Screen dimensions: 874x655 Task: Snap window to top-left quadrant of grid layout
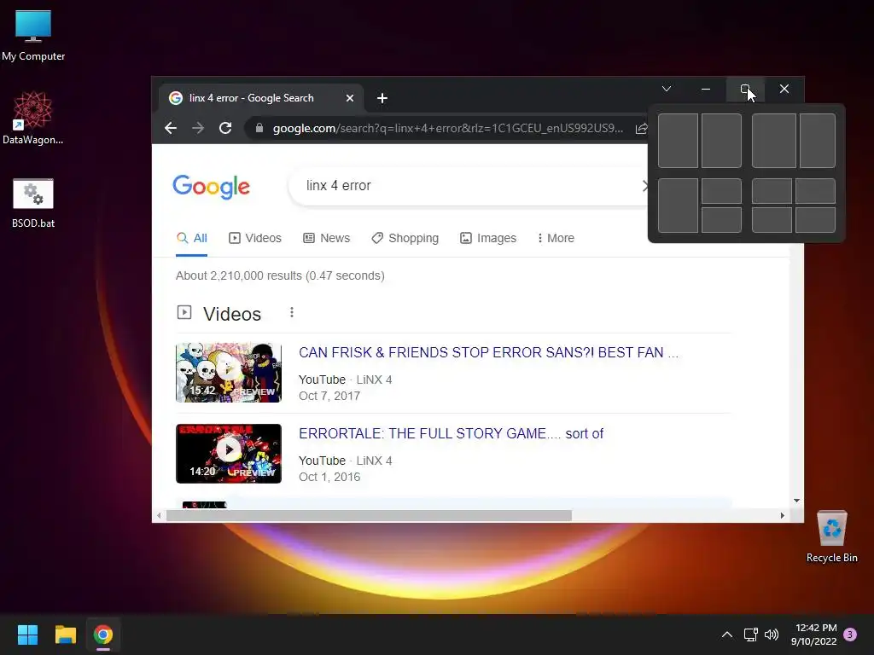[x=772, y=190]
